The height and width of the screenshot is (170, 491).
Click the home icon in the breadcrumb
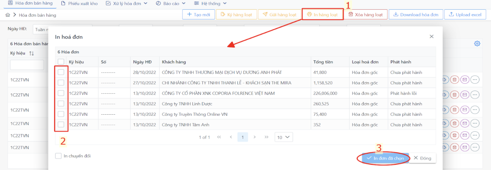(x=8, y=15)
